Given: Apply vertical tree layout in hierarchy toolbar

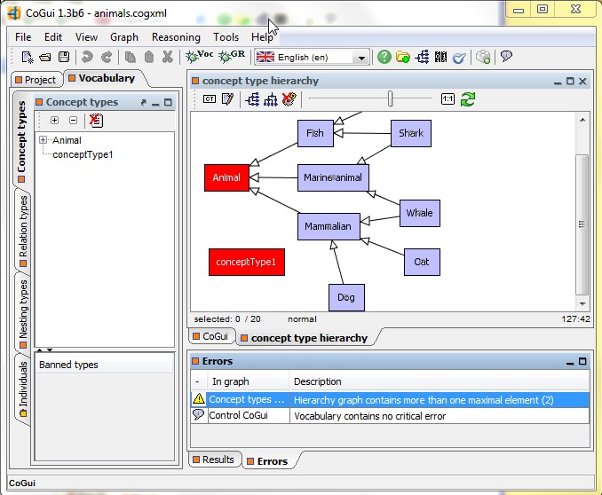Looking at the screenshot, I should pyautogui.click(x=271, y=99).
